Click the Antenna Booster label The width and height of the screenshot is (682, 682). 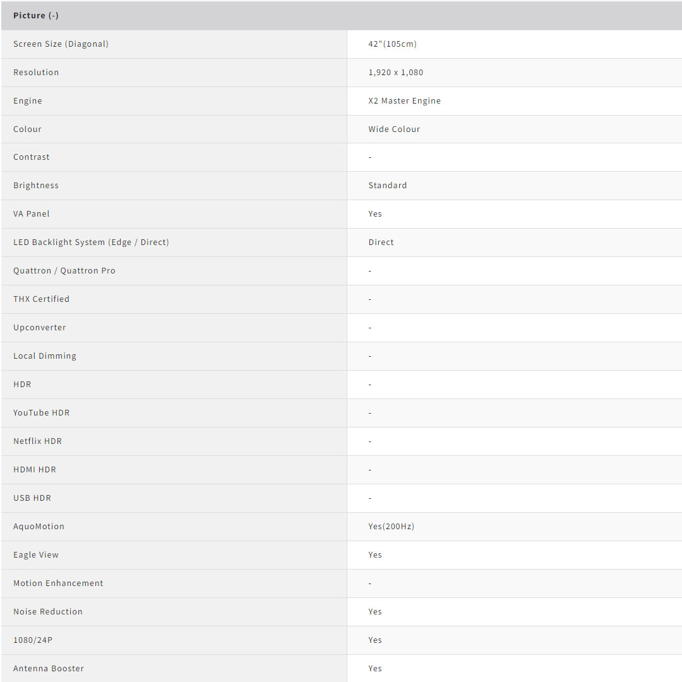49,669
